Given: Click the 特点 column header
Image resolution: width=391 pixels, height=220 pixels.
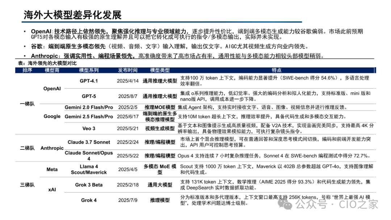Looking at the screenshot, I should [x=277, y=70].
